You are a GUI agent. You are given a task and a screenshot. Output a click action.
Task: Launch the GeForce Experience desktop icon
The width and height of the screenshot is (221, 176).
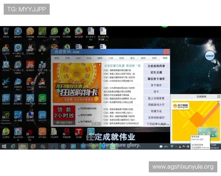(x=6, y=115)
